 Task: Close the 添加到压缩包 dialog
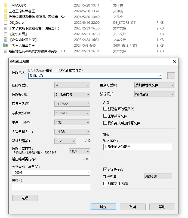point(174,61)
